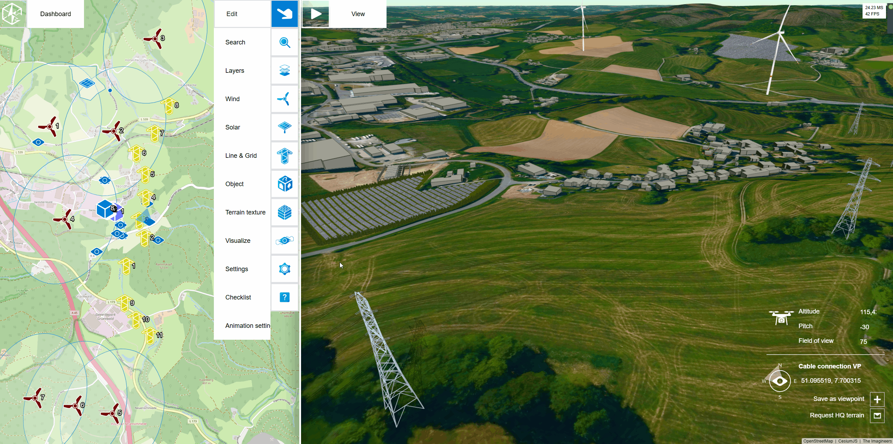Click the Pitch value -30
This screenshot has width=893, height=444.
[864, 327]
